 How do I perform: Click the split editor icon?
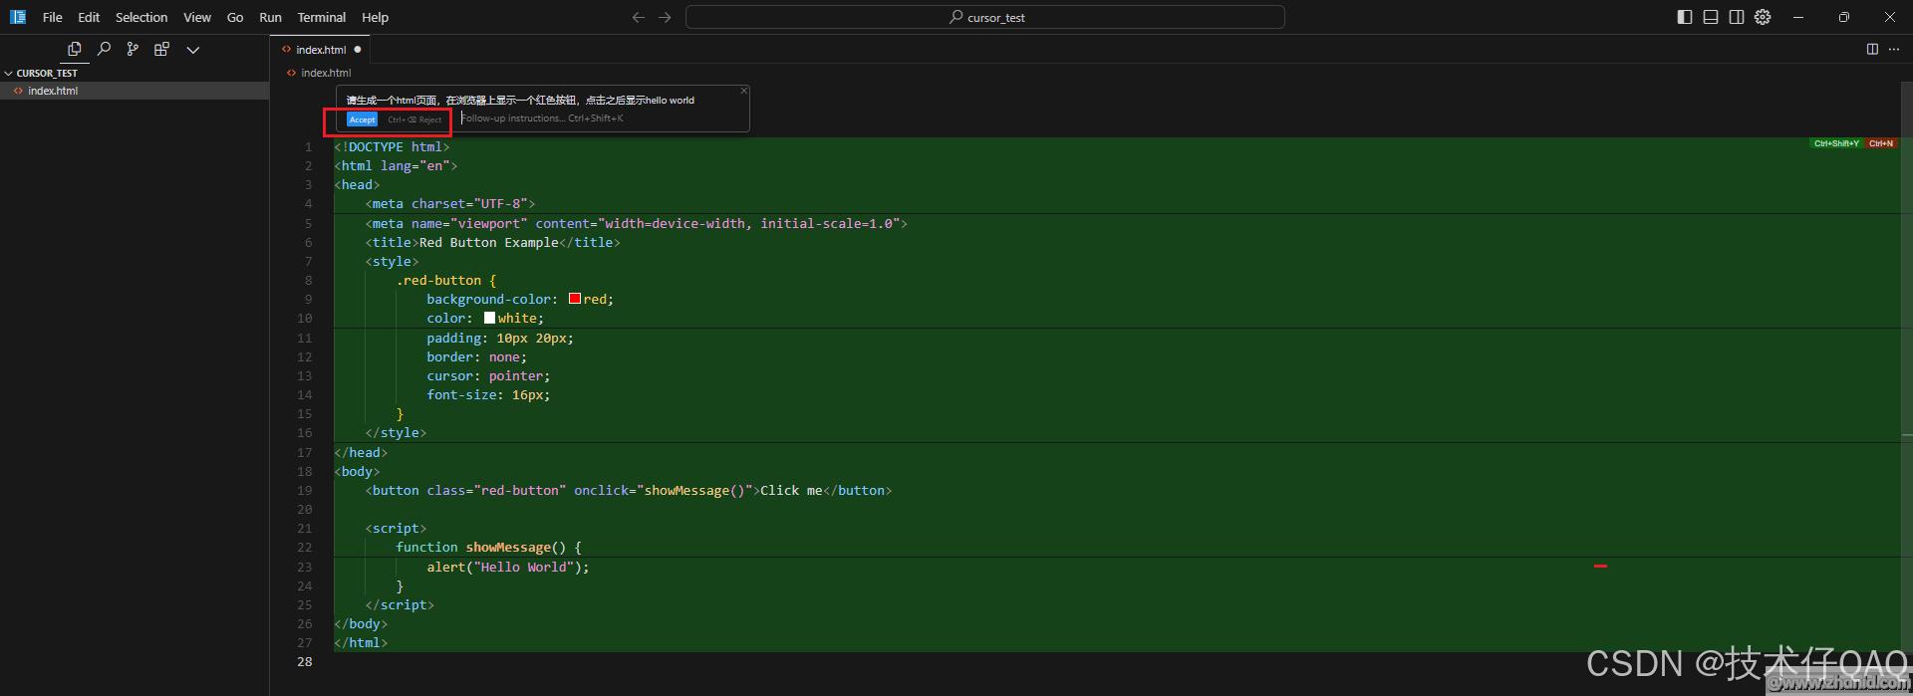[1872, 49]
